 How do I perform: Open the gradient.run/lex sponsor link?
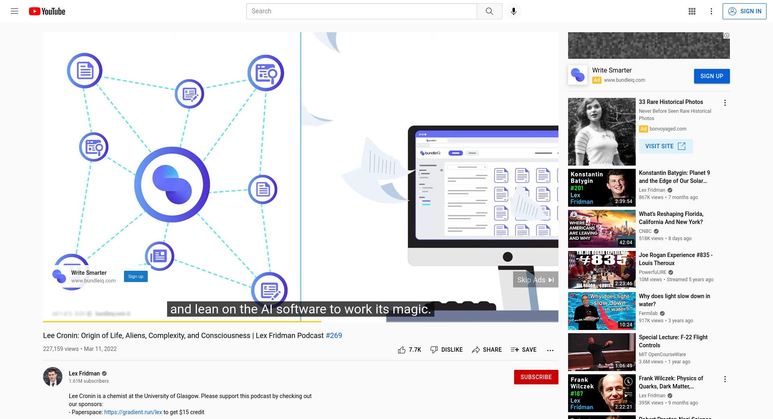pos(133,412)
